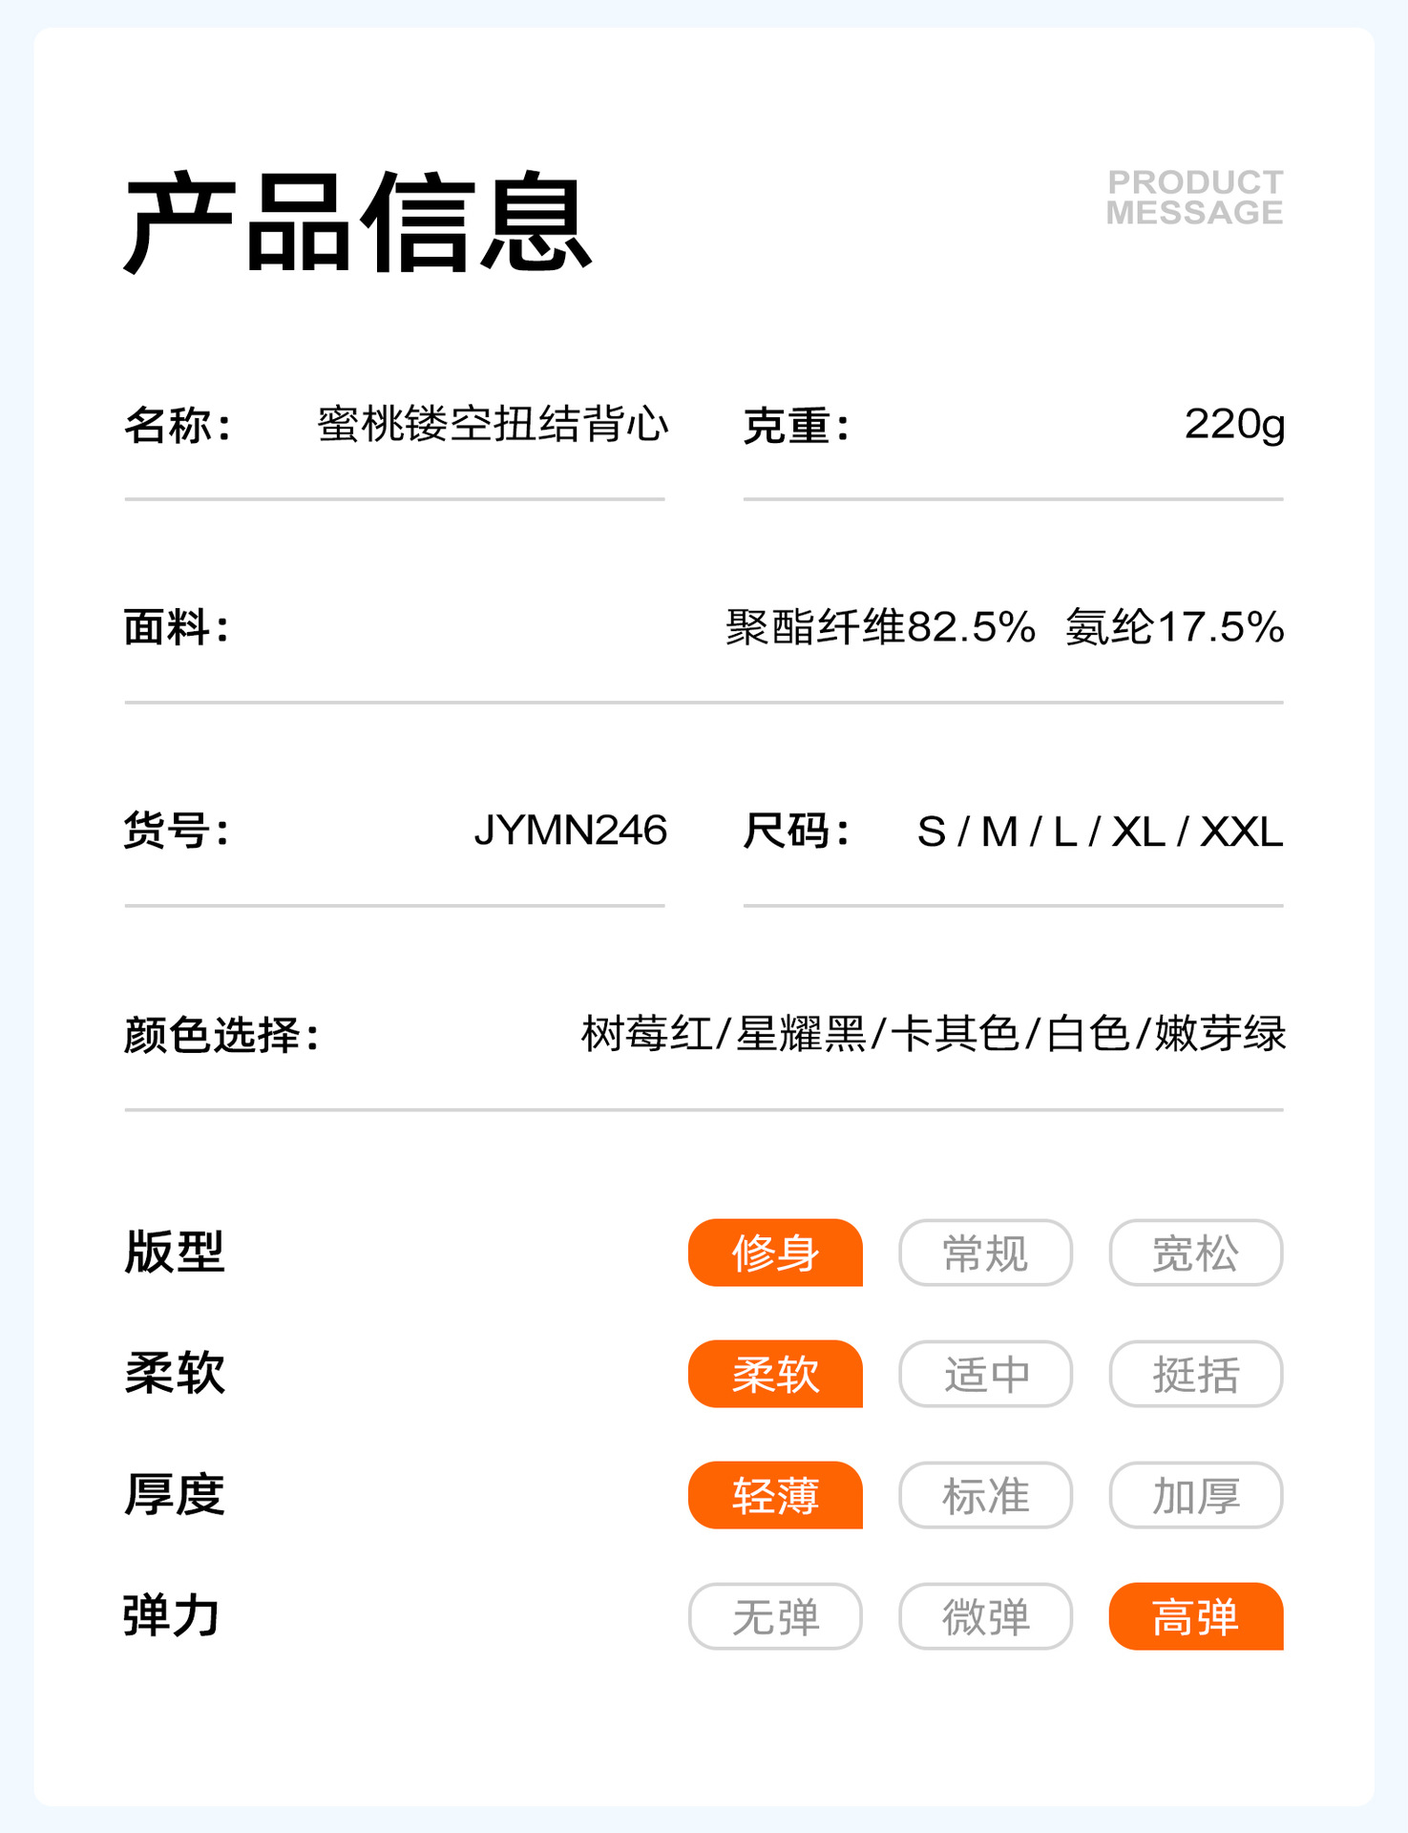Screen dimensions: 1408x1833
Task: Choose the 标准 thickness option
Action: coord(985,1495)
